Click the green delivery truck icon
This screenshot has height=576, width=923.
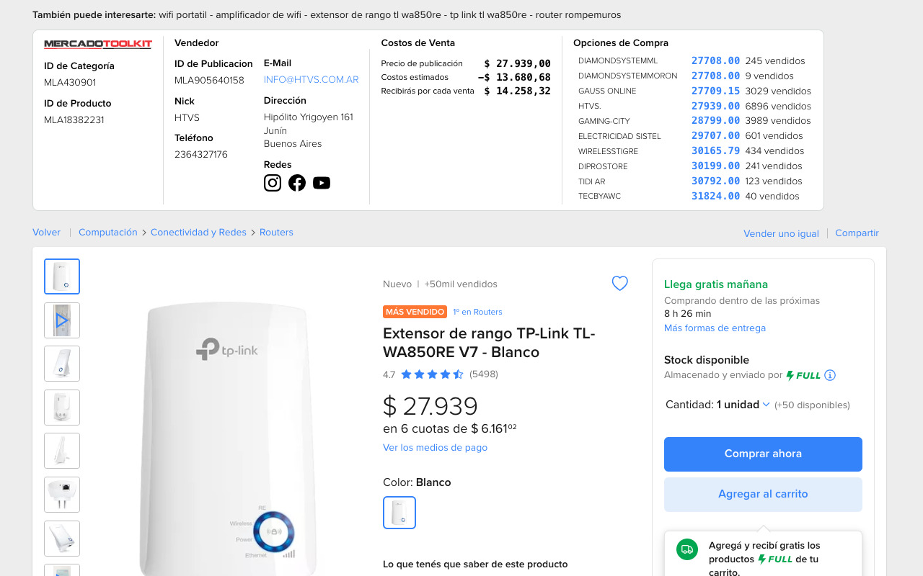687,549
